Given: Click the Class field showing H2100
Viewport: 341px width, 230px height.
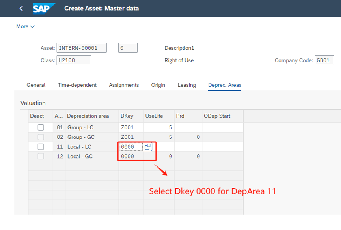Looking at the screenshot, I should (74, 60).
